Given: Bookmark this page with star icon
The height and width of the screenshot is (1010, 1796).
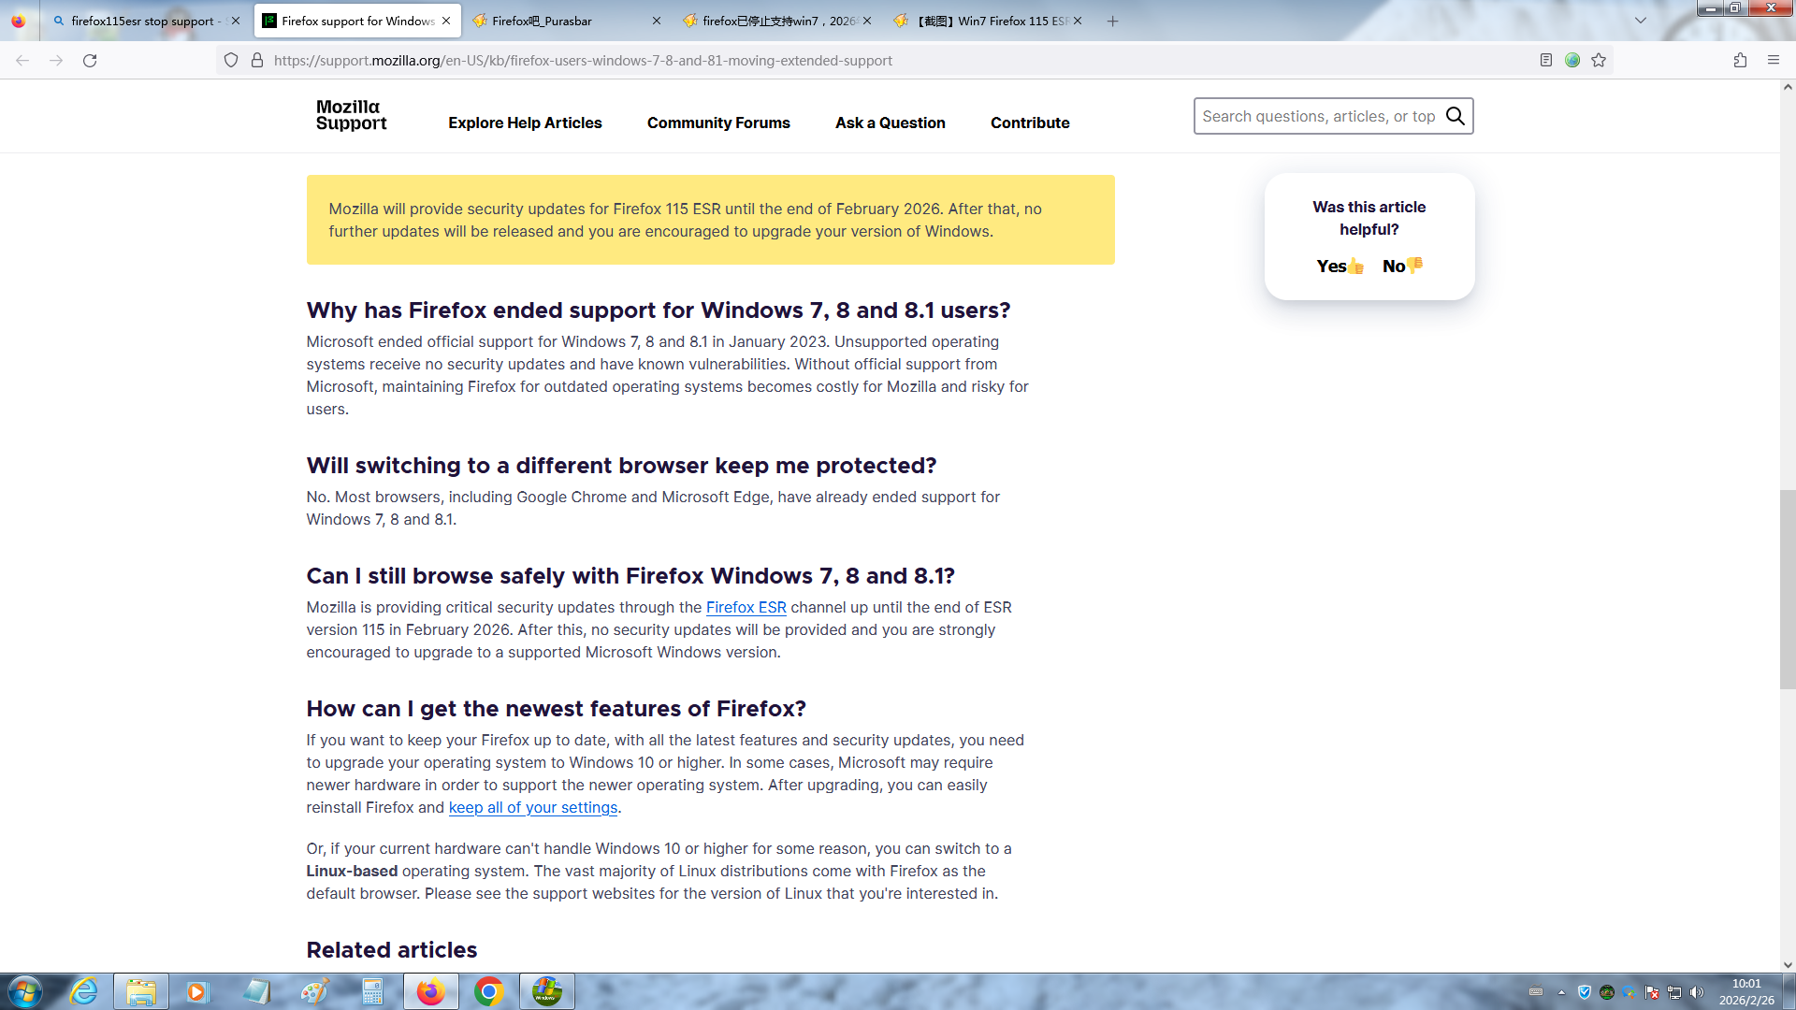Looking at the screenshot, I should (1599, 61).
